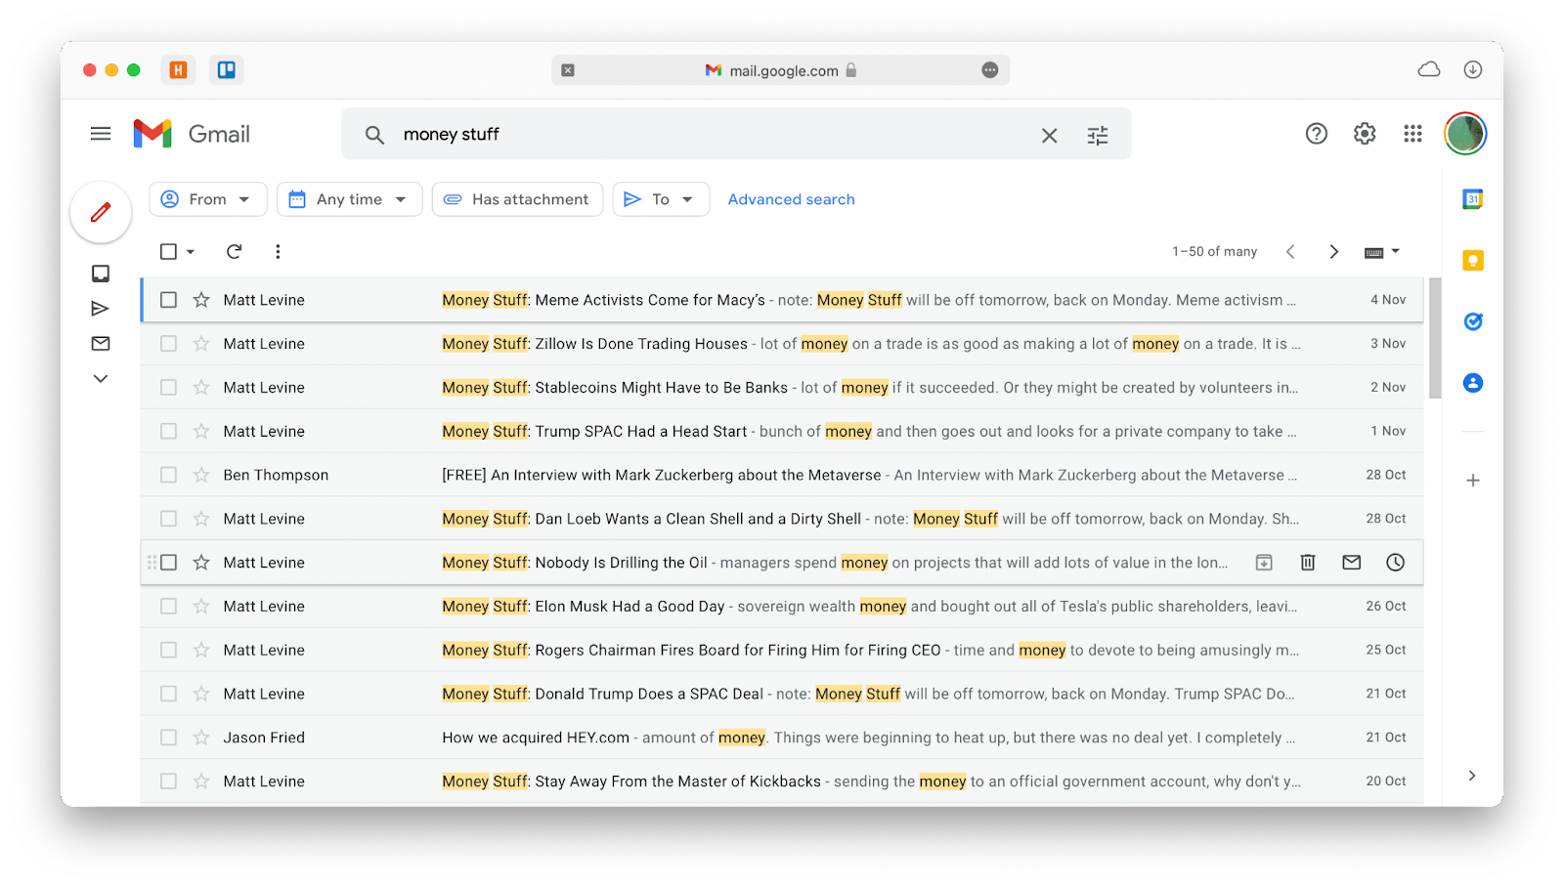Click the iCloud tabs icon in Safari
This screenshot has height=887, width=1564.
(x=1429, y=69)
